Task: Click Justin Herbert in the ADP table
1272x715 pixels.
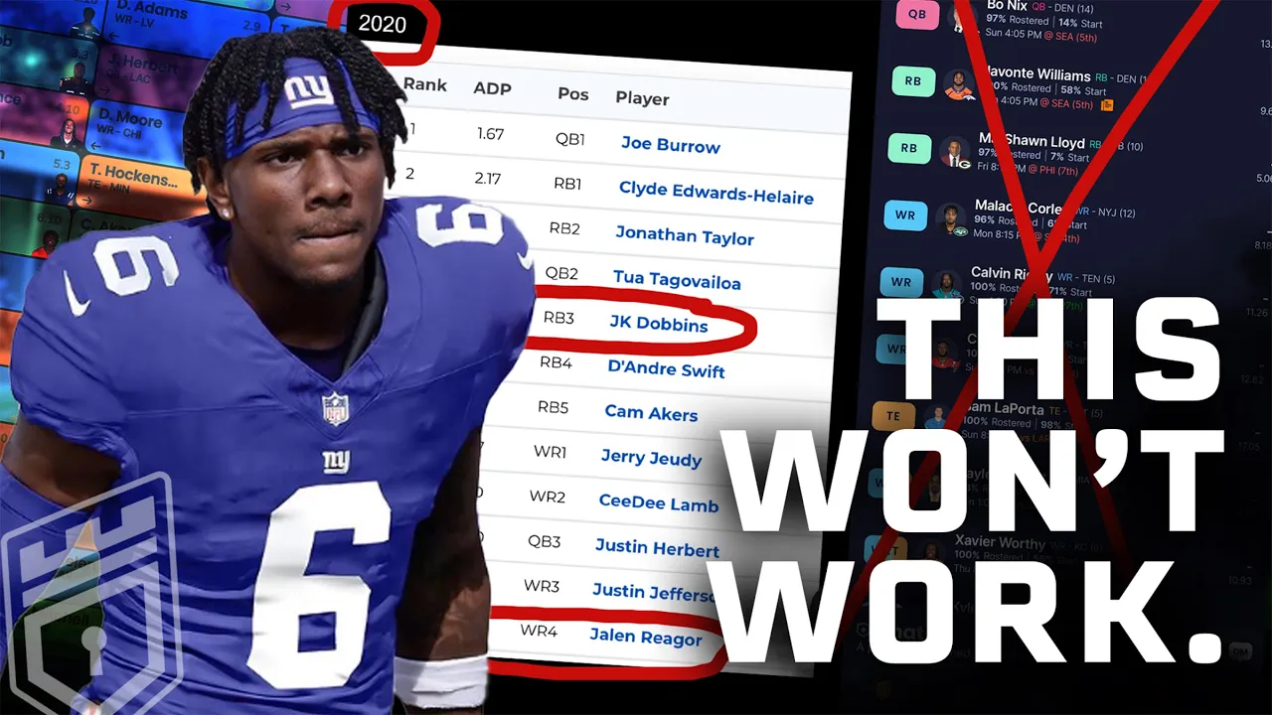Action: (x=657, y=547)
